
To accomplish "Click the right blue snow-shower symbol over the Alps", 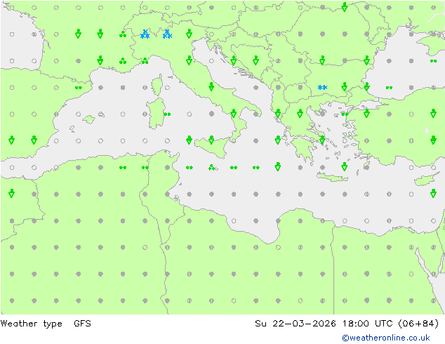I will pyautogui.click(x=167, y=34).
